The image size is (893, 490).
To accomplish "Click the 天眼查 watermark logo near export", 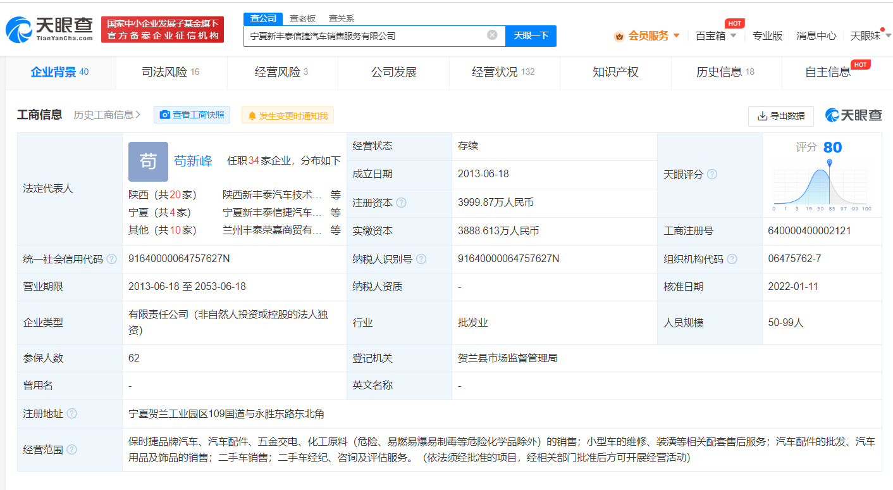I will tap(853, 115).
